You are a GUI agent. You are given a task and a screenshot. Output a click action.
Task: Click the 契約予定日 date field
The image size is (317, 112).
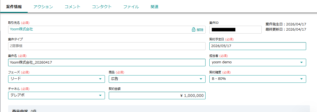pyautogui.click(x=258, y=46)
